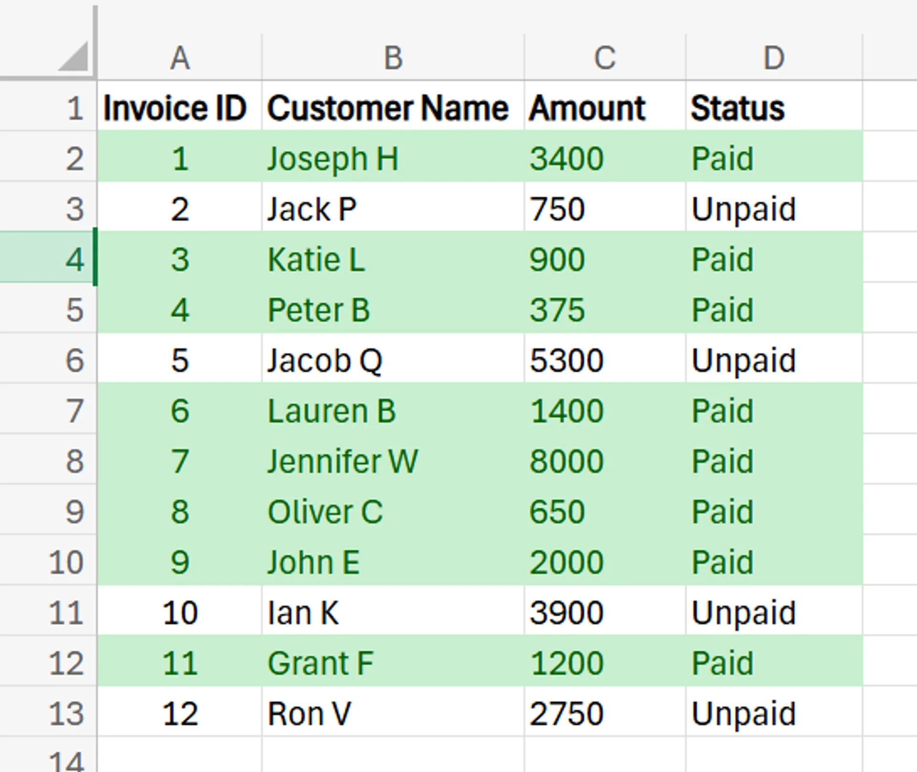
Task: Select Ron V's Unpaid status cell
Action: [774, 712]
